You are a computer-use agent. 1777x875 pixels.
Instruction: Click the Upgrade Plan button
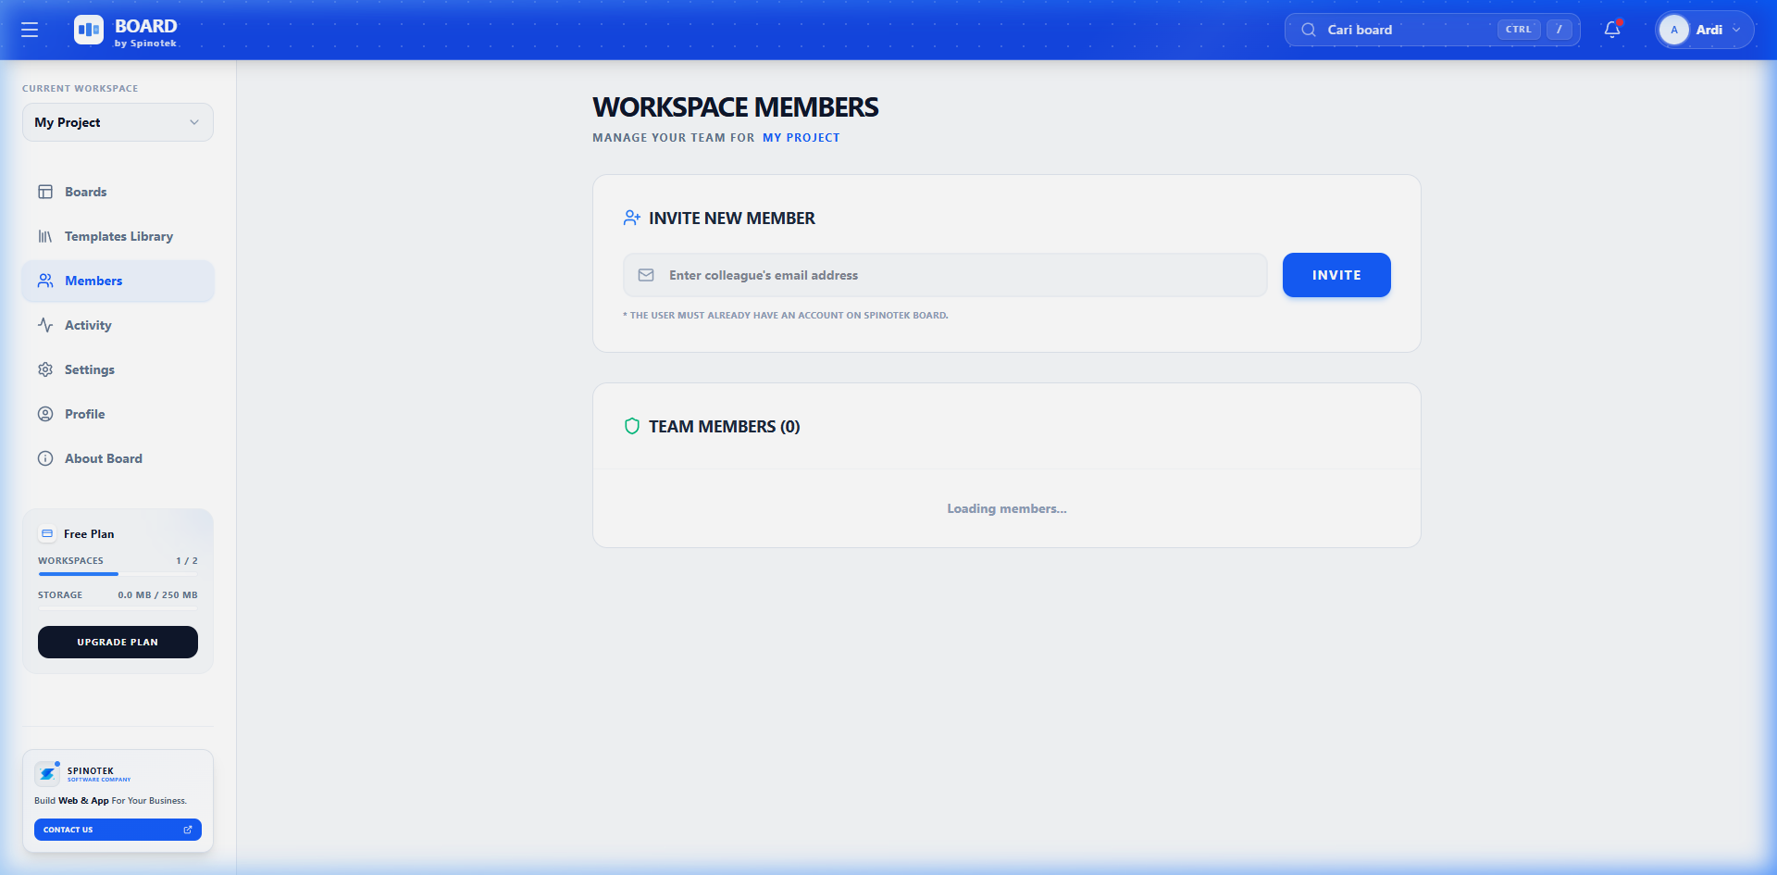tap(118, 642)
